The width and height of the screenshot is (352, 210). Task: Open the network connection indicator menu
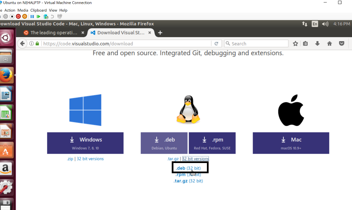click(305, 24)
